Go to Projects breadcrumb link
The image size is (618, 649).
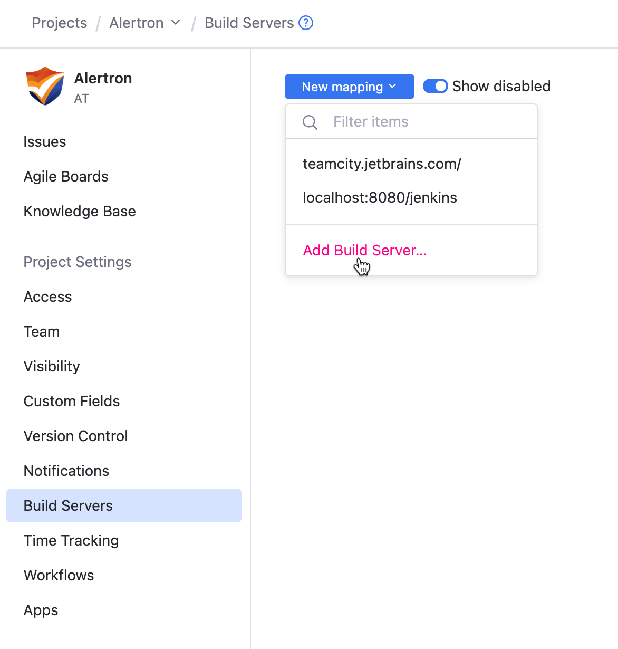(60, 23)
